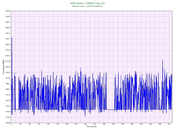Click the 390 tick on time axis
The image size is (175, 131).
point(132,124)
